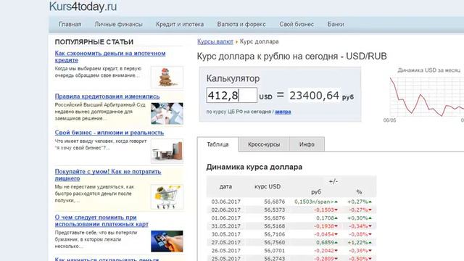Open Покупайте с умом article link
The height and width of the screenshot is (261, 464).
[x=108, y=175]
